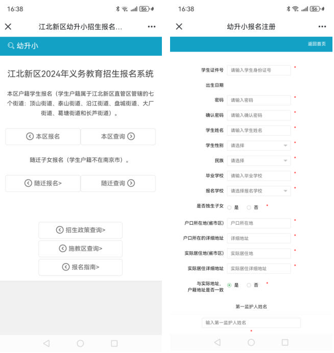Tap the Wi-Fi icon on right phone status bar
Image resolution: width=334 pixels, height=353 pixels.
[x=295, y=9]
